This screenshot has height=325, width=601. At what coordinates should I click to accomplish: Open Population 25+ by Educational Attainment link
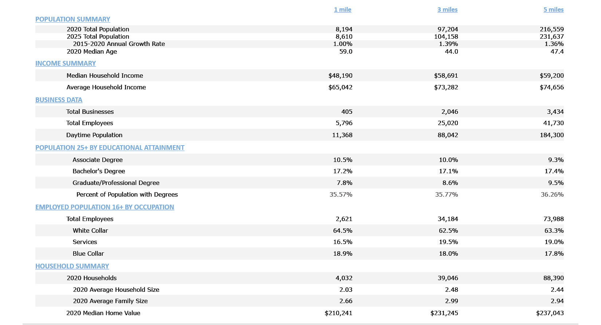click(110, 148)
